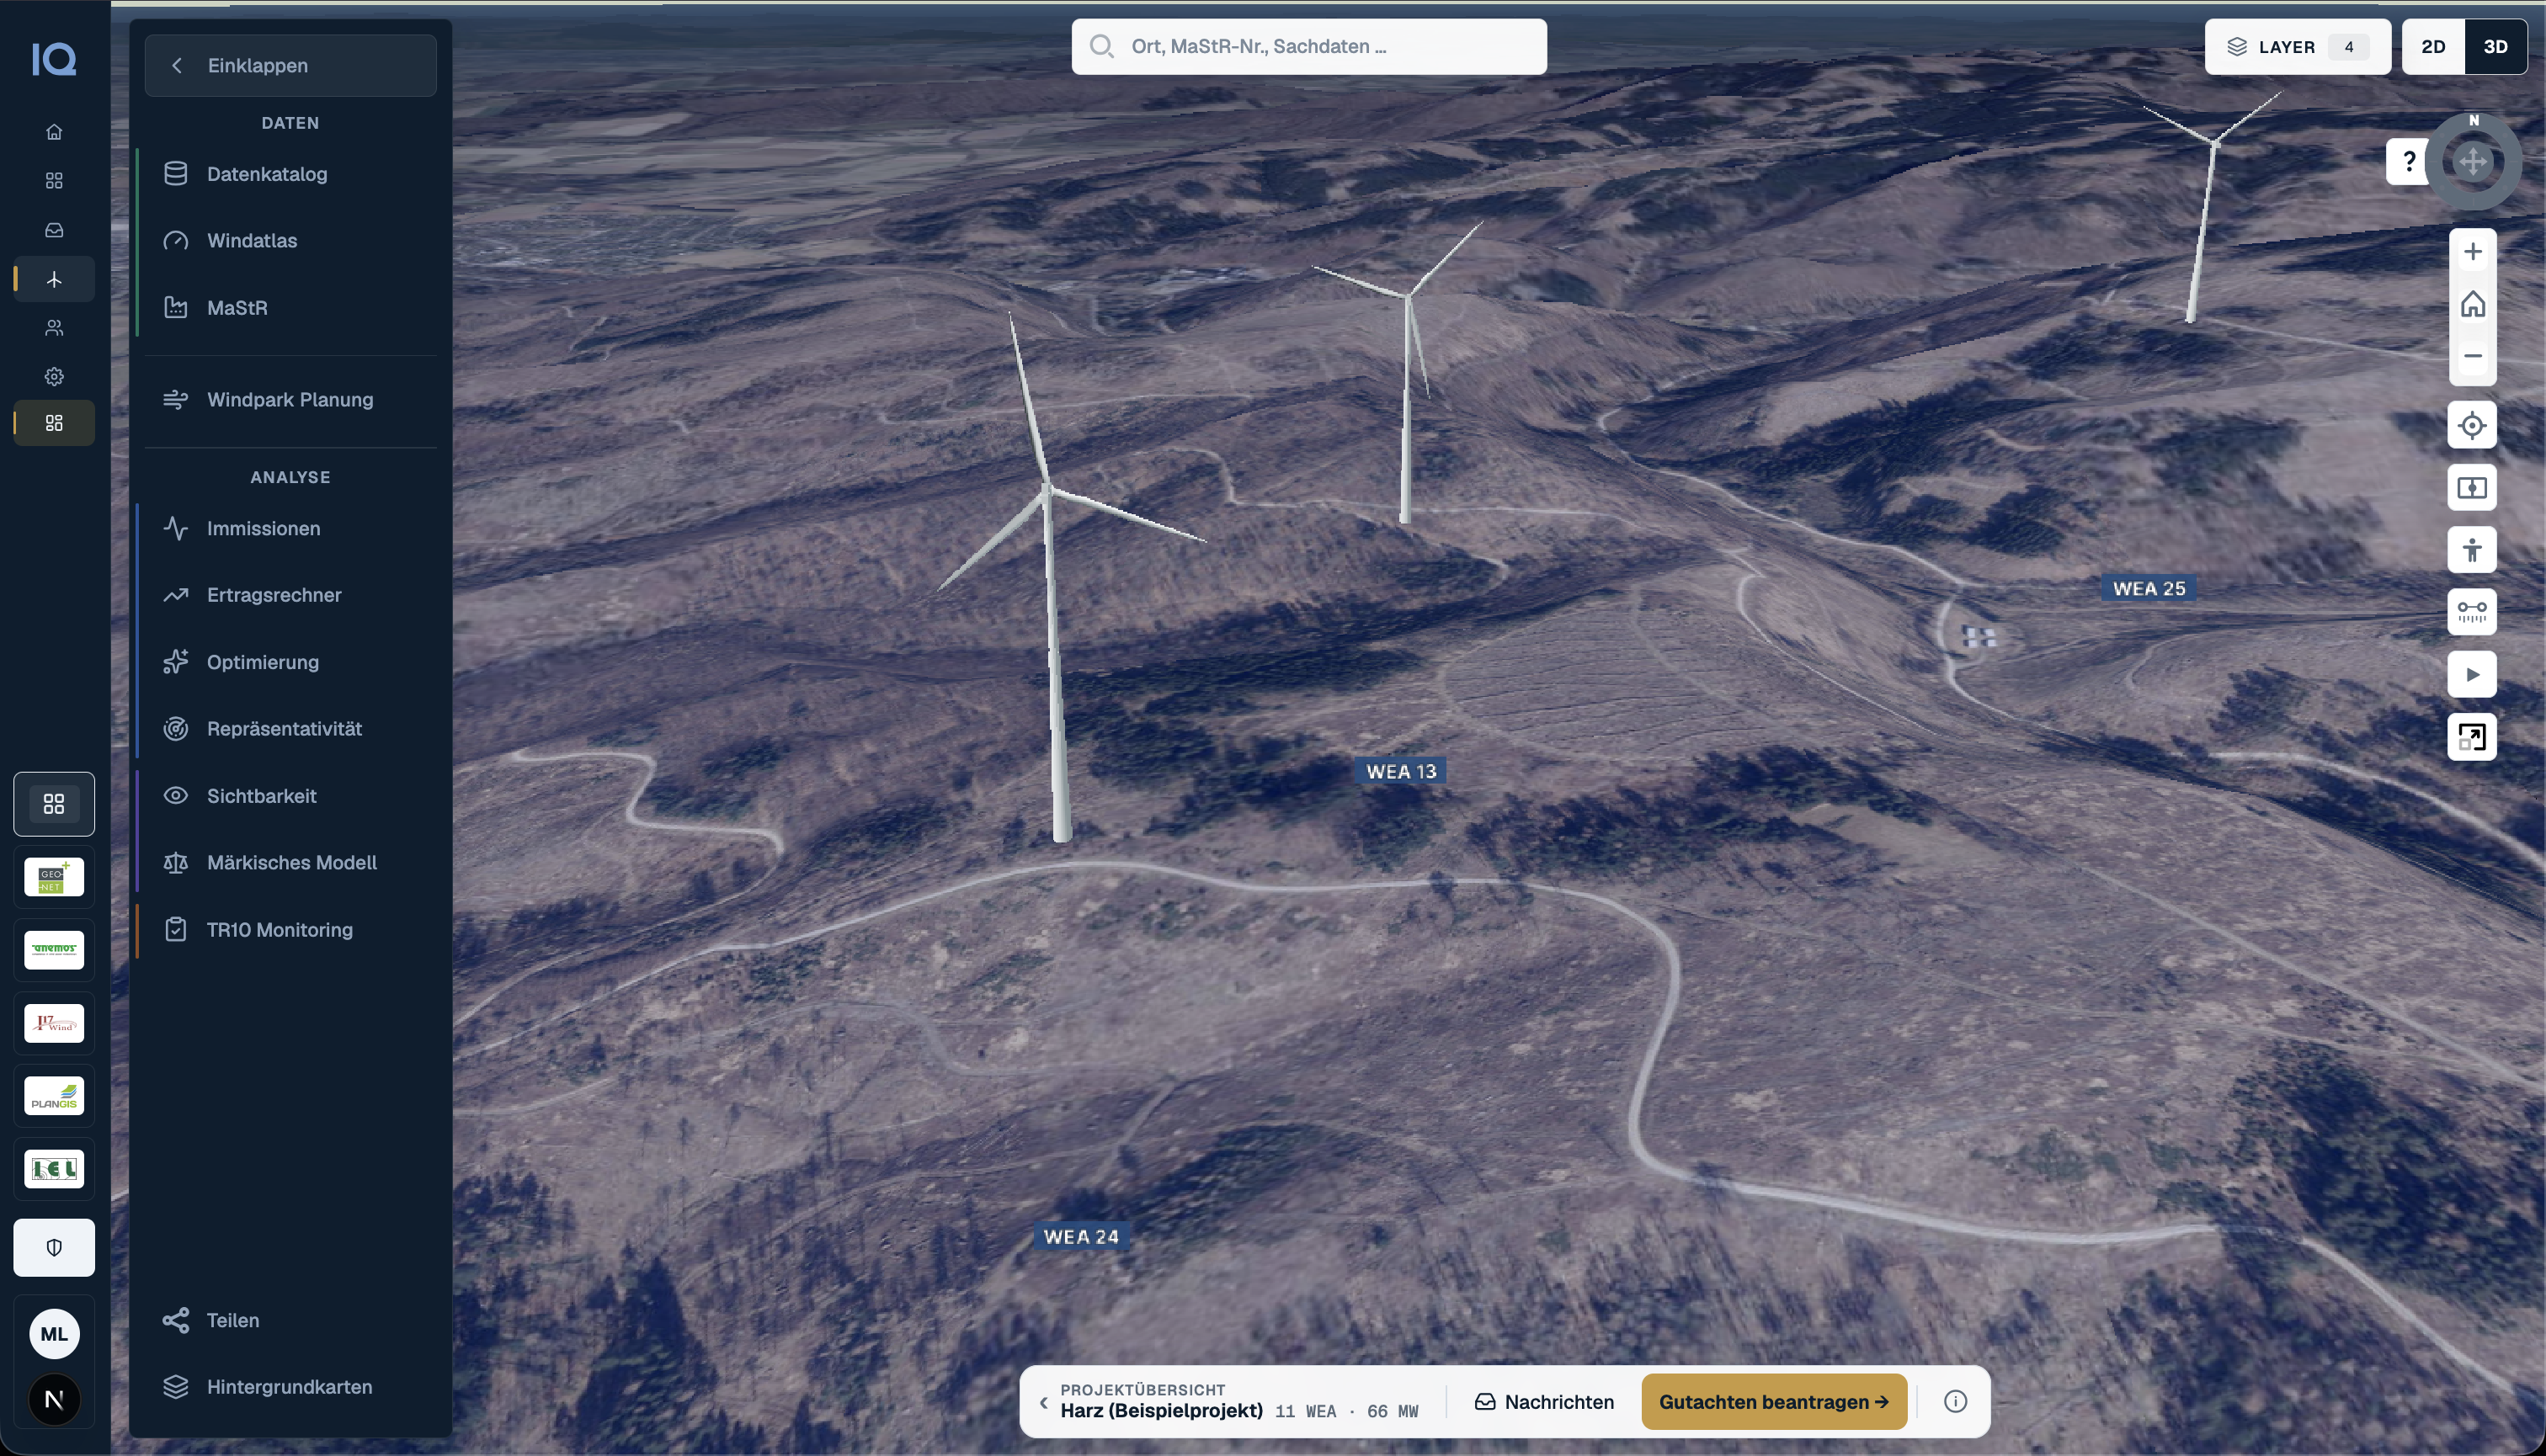Viewport: 2546px width, 1456px height.
Task: Open Immissionen analysis
Action: (290, 528)
